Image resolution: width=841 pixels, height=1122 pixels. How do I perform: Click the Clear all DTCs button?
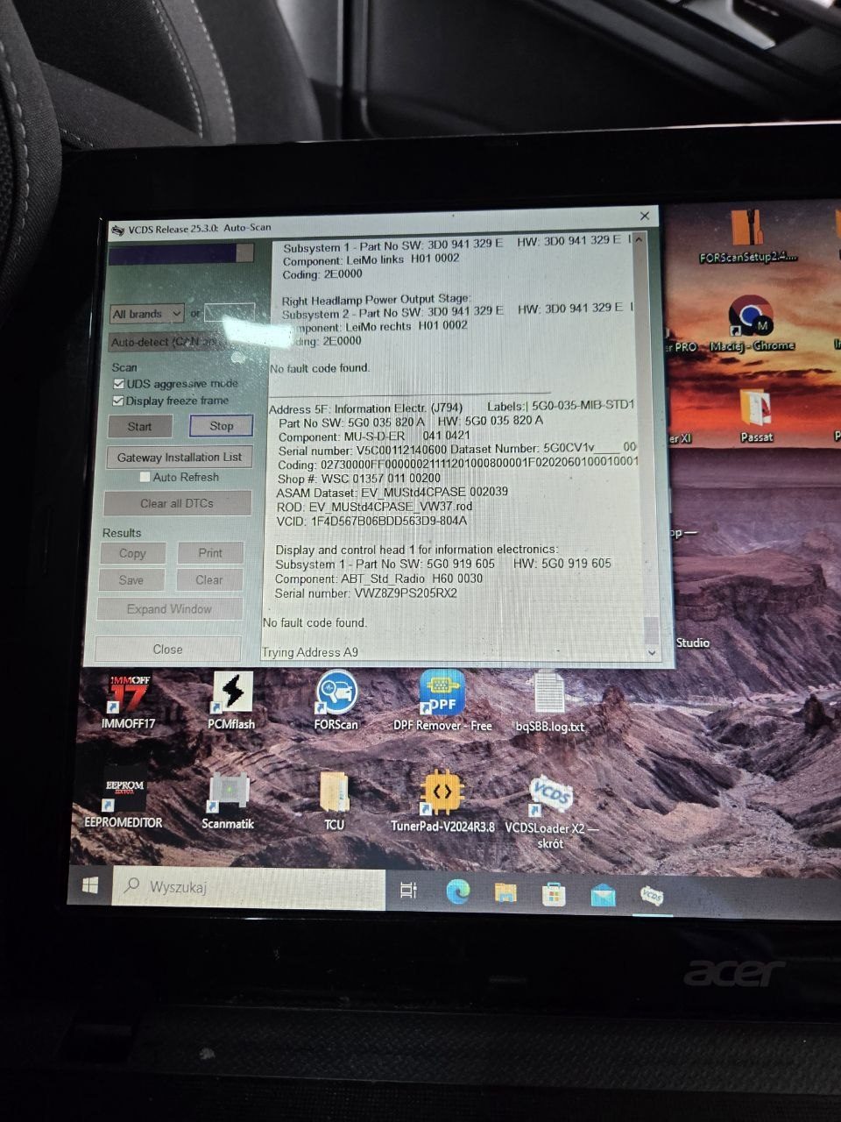coord(177,503)
